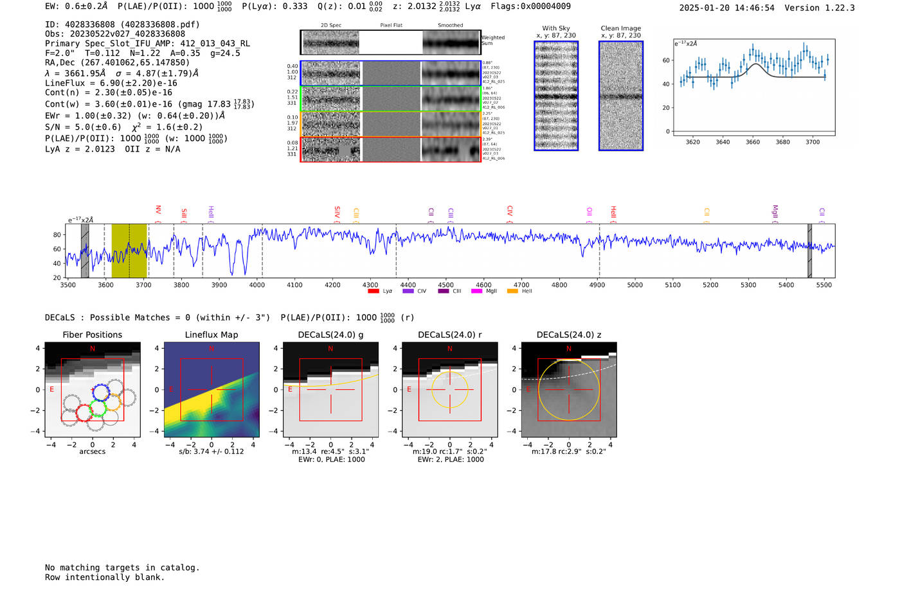The image size is (900, 612).
Task: Click the magenta MgII legend swatch
Action: (477, 291)
